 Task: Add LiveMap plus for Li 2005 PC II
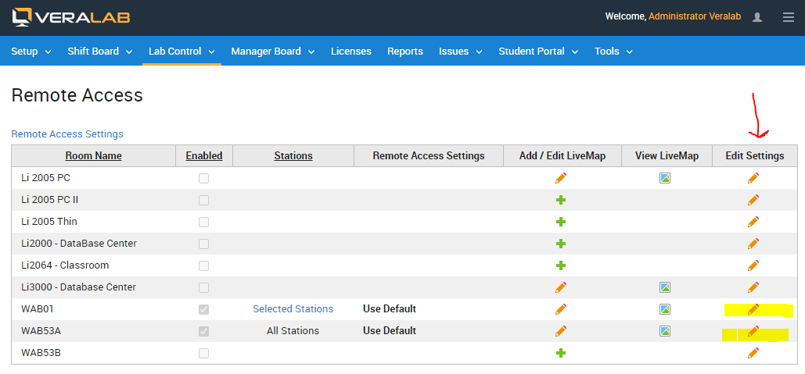point(561,200)
